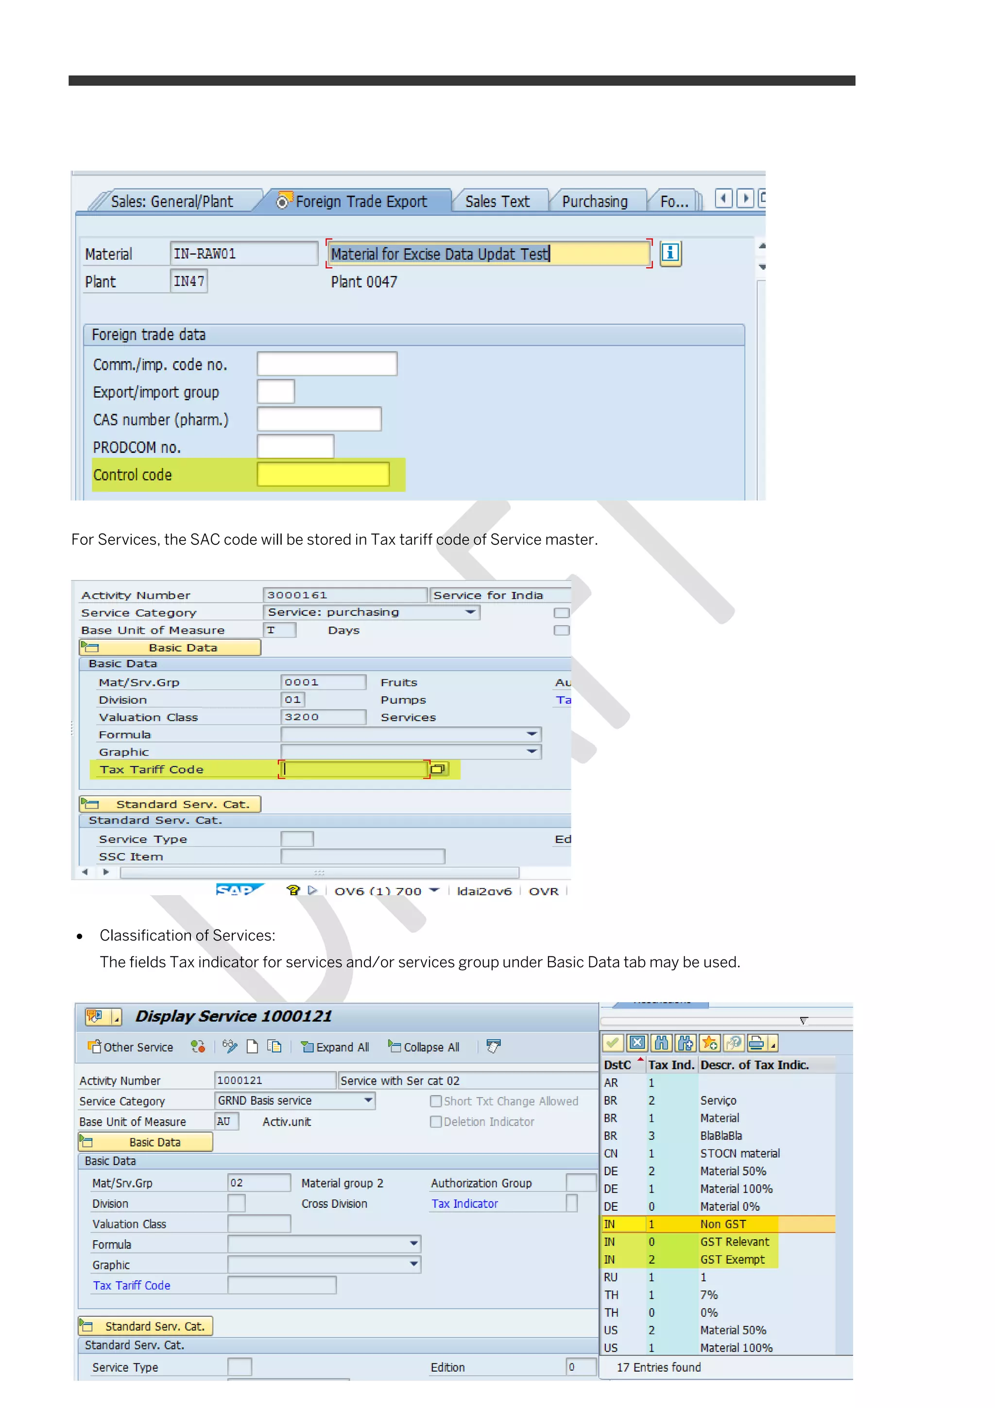Screen dimensions: 995x1408
Task: Click Tax Ind. column header
Action: pyautogui.click(x=671, y=1064)
